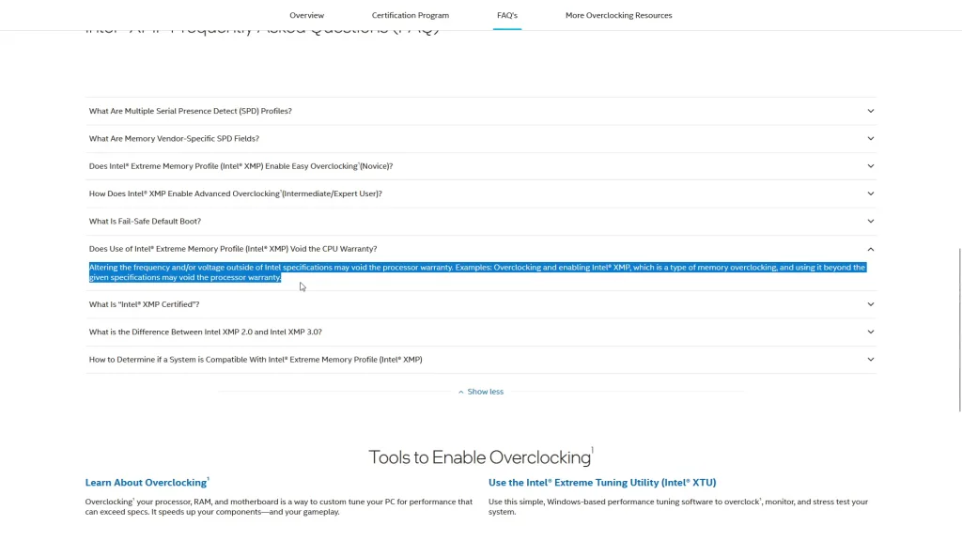Image resolution: width=962 pixels, height=541 pixels.
Task: Collapse the CPU Warranty answer chevron
Action: (871, 249)
